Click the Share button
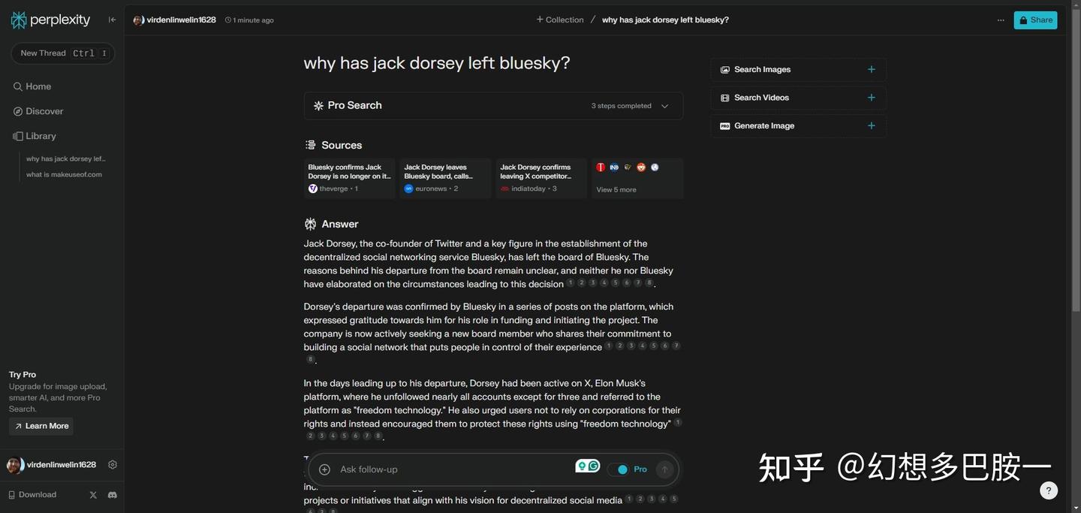The width and height of the screenshot is (1081, 513). tap(1035, 20)
